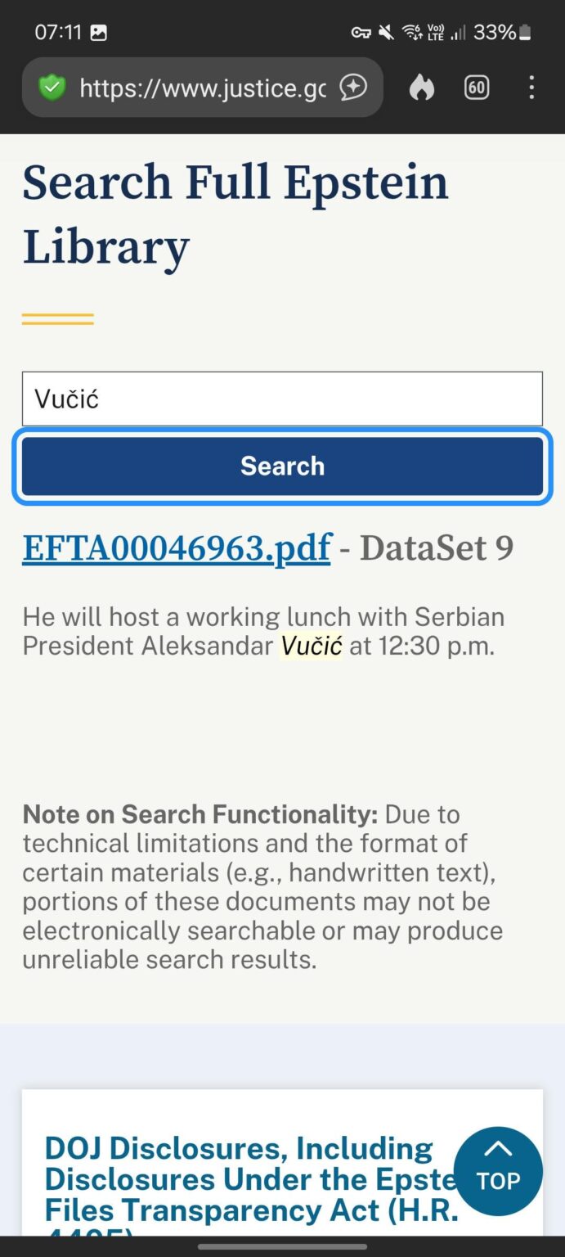The image size is (565, 1257).
Task: Tap the Vučić search input field
Action: click(x=282, y=399)
